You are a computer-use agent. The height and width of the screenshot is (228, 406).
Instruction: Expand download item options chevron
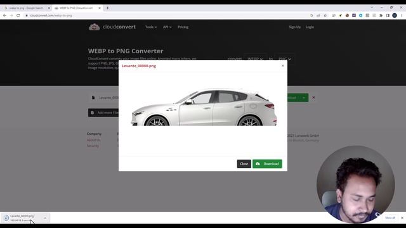coord(45,218)
